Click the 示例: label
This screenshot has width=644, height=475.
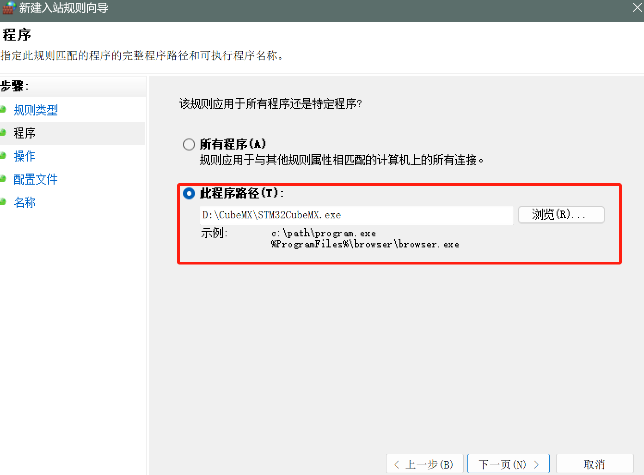[x=214, y=233]
